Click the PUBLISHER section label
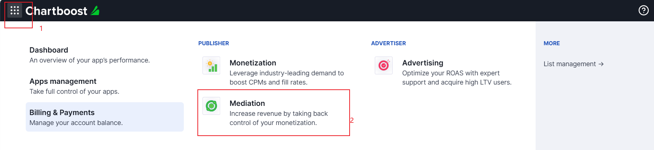Screen dimensions: 654x150 pyautogui.click(x=214, y=43)
